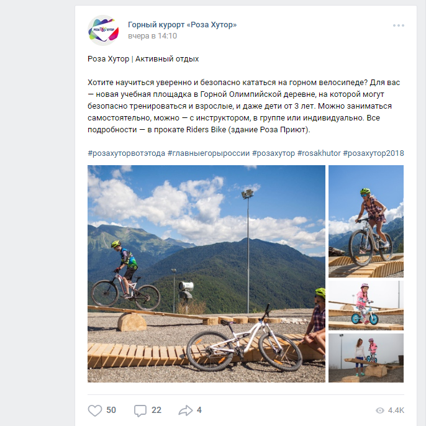Open the photo of woman riding wooden ramp
Image resolution: width=426 pixels, height=426 pixels.
click(x=366, y=221)
